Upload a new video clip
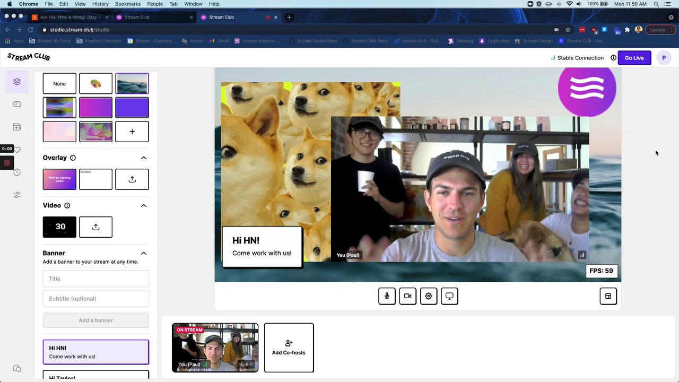Image resolution: width=679 pixels, height=382 pixels. (x=95, y=227)
